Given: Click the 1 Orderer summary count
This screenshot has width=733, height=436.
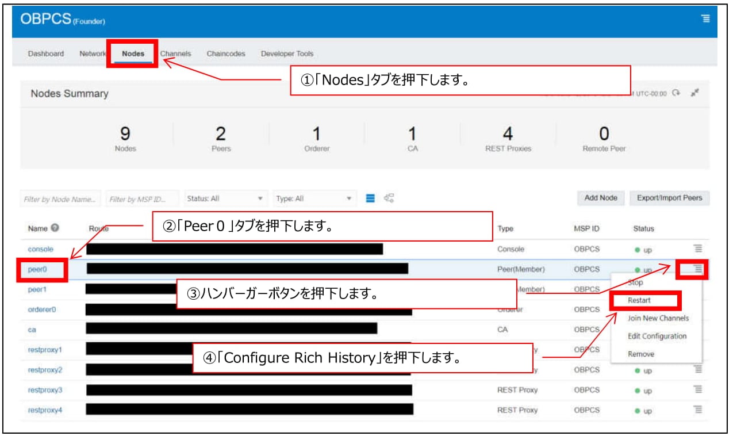Looking at the screenshot, I should [316, 139].
